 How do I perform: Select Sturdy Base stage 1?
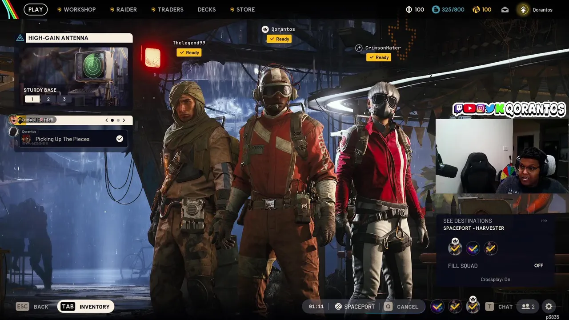[32, 99]
